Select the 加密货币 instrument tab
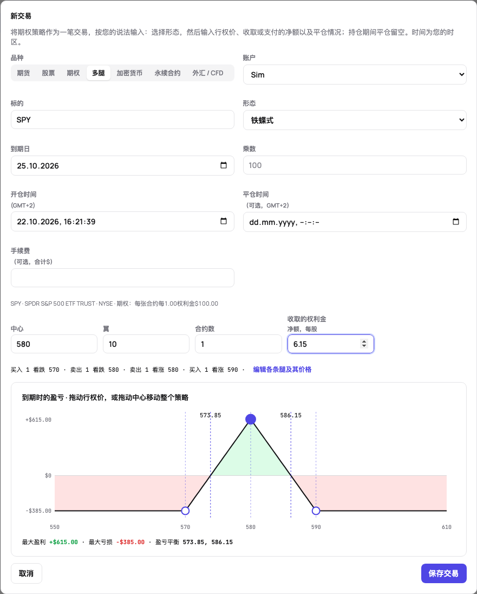Image resolution: width=477 pixels, height=594 pixels. point(129,73)
